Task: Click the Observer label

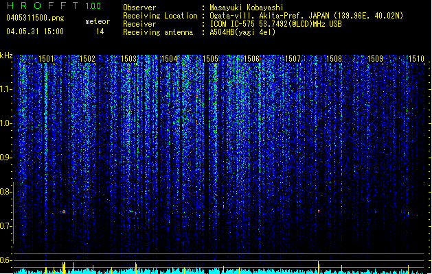Action: 139,8
